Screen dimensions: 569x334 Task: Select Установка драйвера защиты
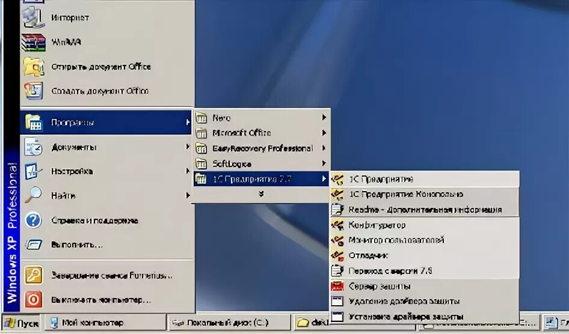pos(425,316)
